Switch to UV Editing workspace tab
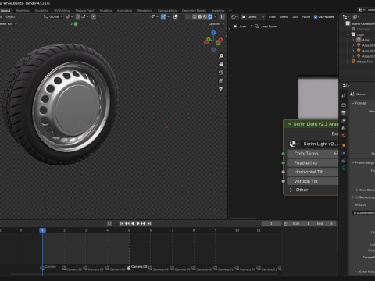Viewport: 375px width, 281px height. [62, 11]
